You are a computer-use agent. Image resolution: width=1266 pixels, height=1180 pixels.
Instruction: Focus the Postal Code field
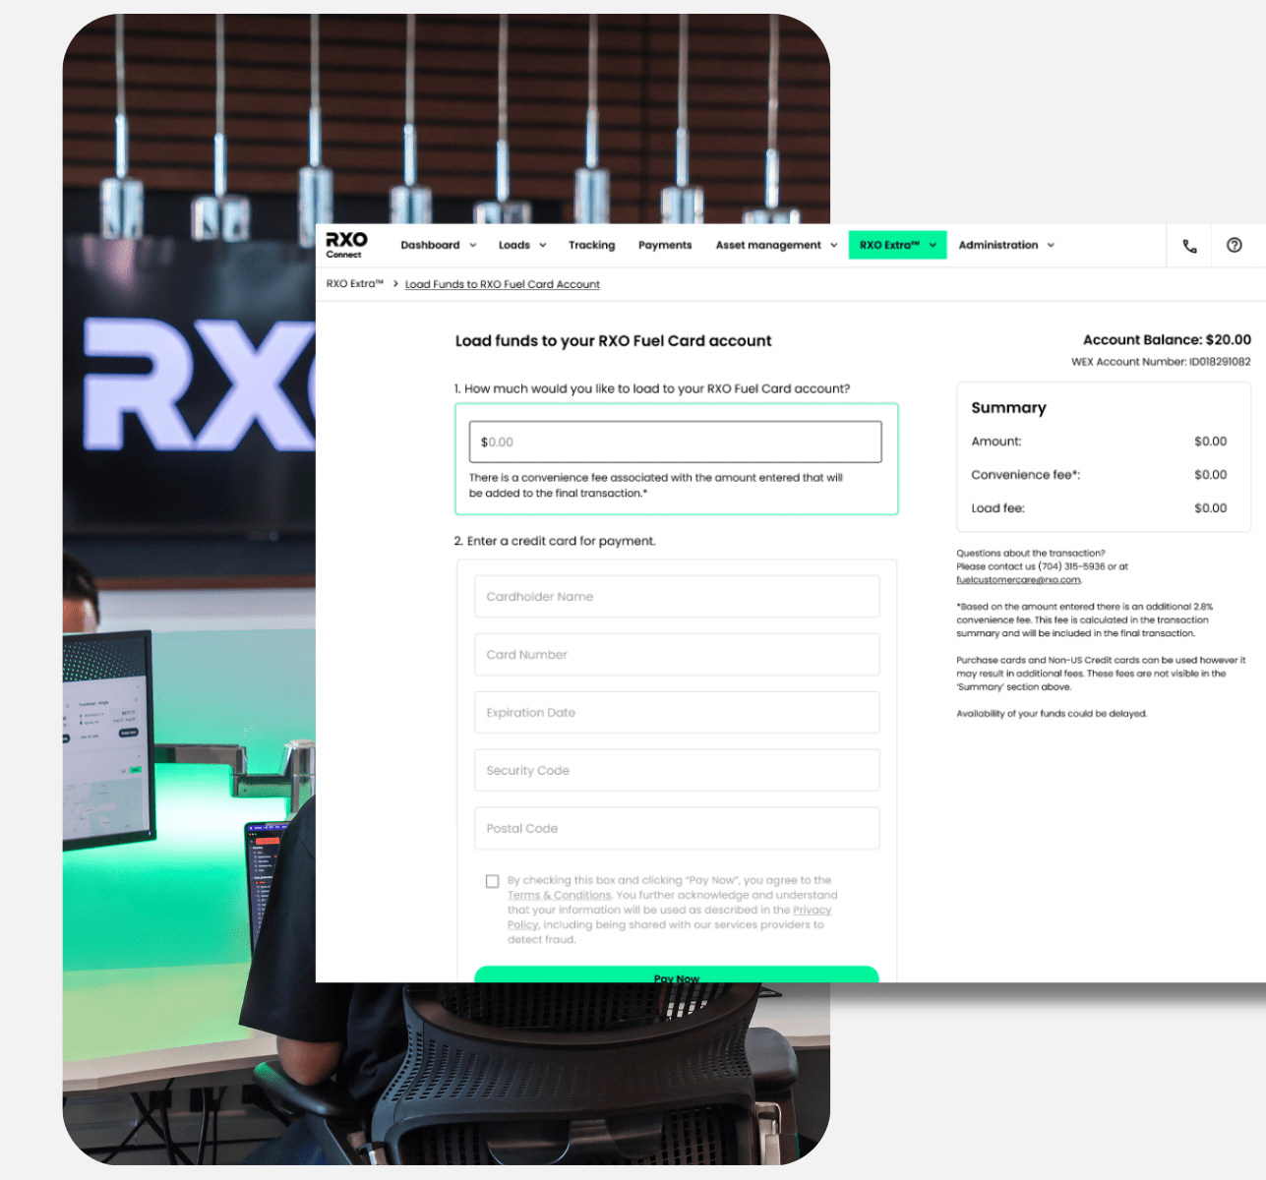coord(677,829)
